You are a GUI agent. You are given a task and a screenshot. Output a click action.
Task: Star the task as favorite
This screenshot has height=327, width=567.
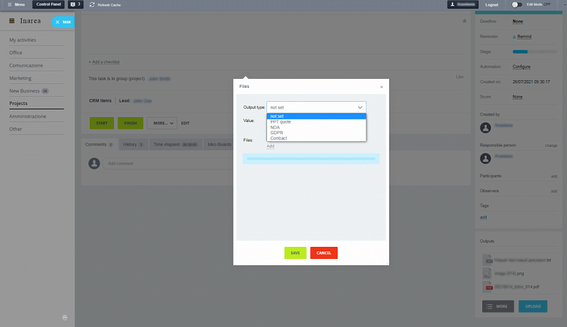[464, 21]
